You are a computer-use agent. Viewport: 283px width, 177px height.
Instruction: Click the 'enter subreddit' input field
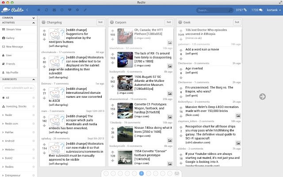click(19, 88)
